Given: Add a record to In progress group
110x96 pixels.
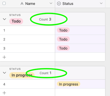Looking at the screenshot, I should (4, 93).
